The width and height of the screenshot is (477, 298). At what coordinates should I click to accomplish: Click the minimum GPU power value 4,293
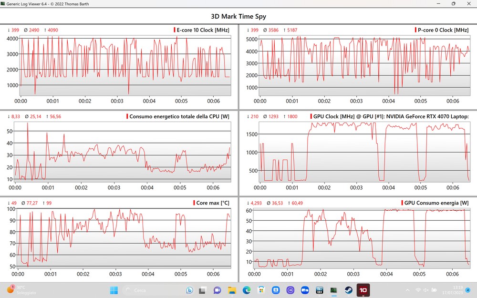pyautogui.click(x=256, y=203)
